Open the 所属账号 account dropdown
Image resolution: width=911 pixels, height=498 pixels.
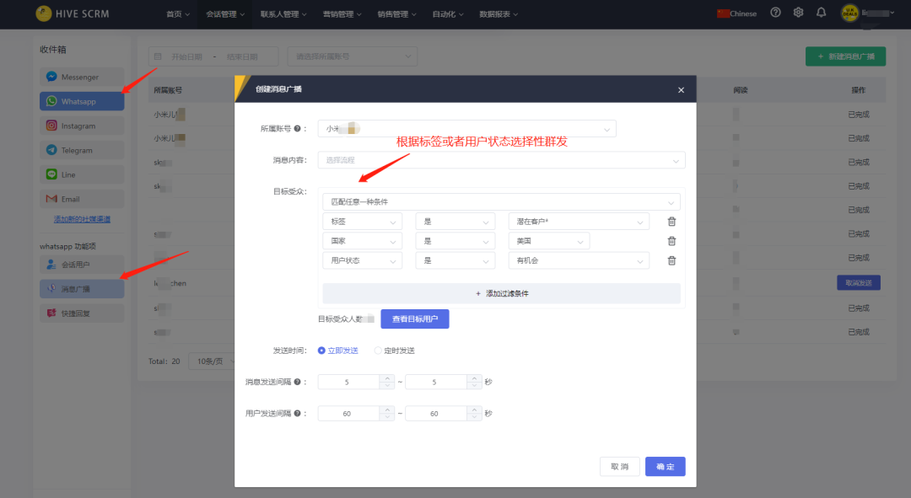pyautogui.click(x=466, y=129)
